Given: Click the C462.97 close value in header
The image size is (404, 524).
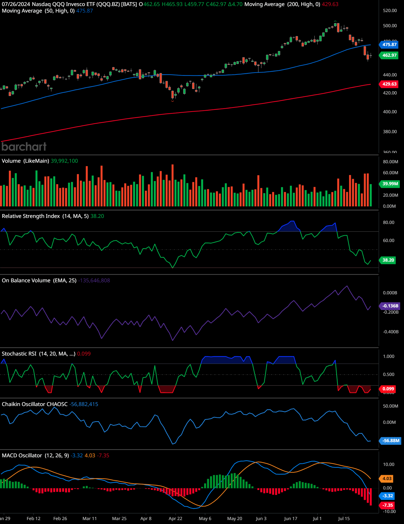Looking at the screenshot, I should pyautogui.click(x=216, y=4).
